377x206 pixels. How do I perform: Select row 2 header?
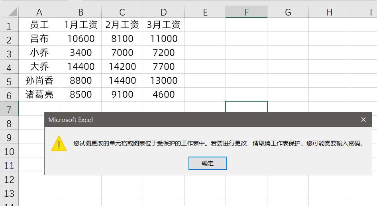pos(9,39)
